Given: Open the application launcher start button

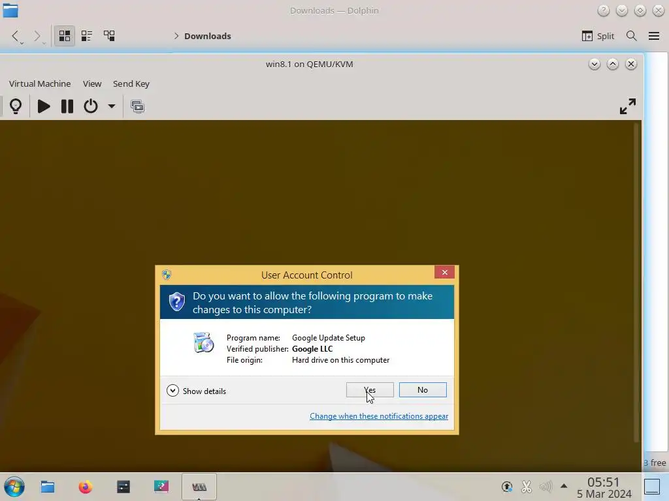Looking at the screenshot, I should point(14,487).
